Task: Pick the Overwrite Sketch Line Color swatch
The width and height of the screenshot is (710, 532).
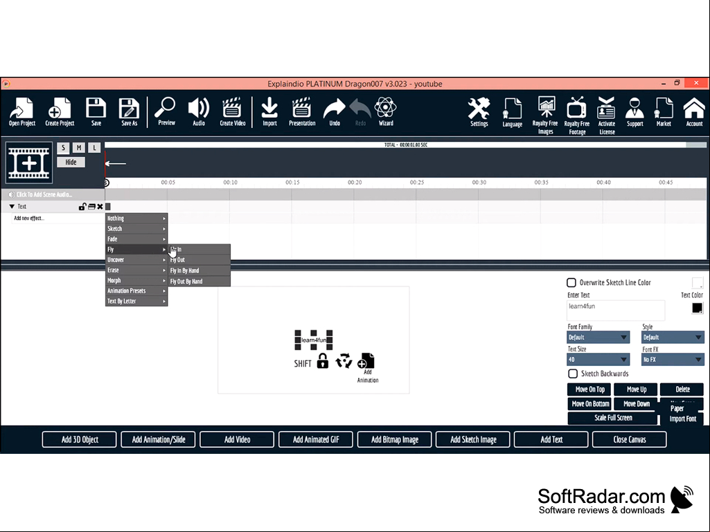Action: [x=698, y=283]
